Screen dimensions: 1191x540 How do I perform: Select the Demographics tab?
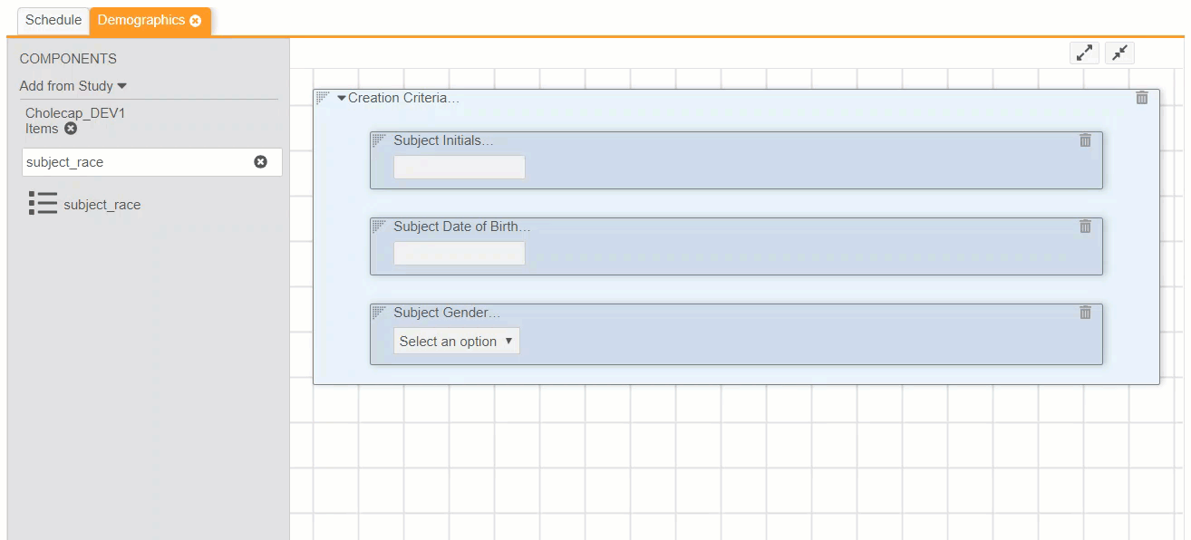point(140,20)
